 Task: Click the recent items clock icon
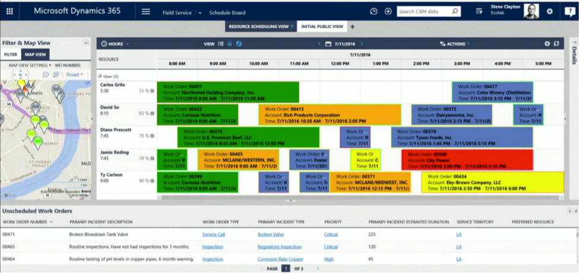374,11
